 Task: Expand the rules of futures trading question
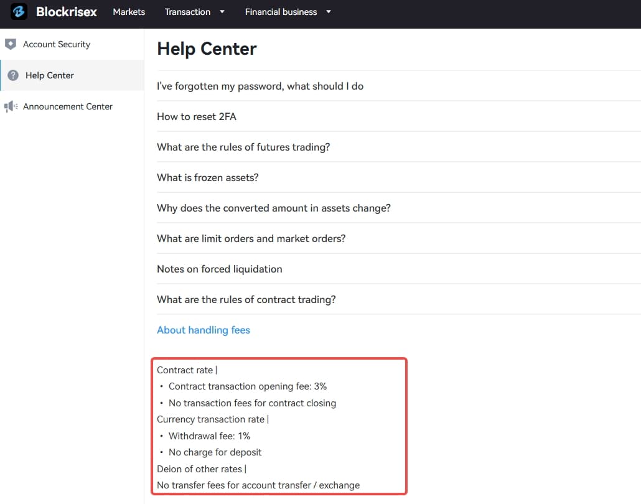[x=243, y=147]
